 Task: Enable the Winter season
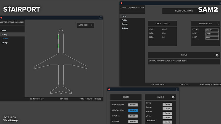[167, 117]
